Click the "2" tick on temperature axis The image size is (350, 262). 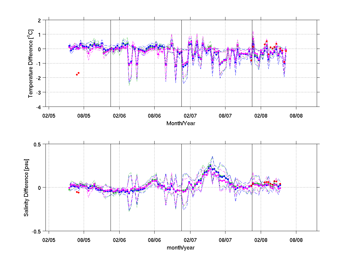39,20
